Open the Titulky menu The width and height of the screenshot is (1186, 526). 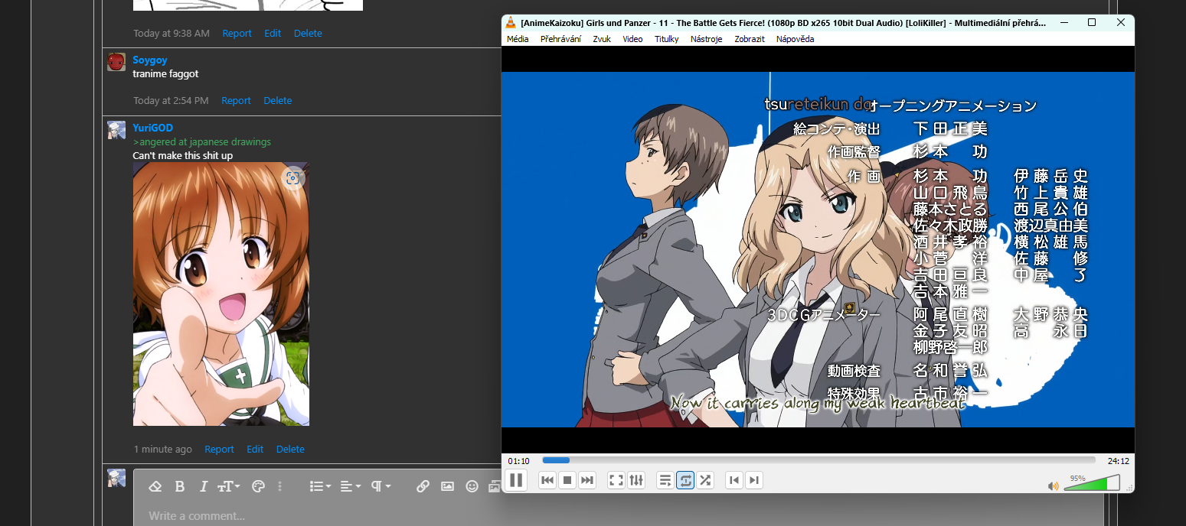click(666, 39)
